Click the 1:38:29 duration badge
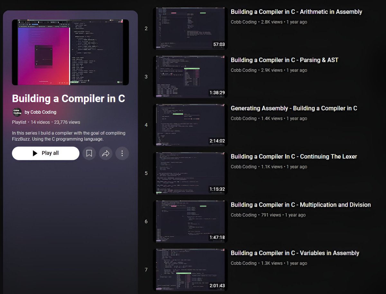This screenshot has width=386, height=294. [x=217, y=93]
